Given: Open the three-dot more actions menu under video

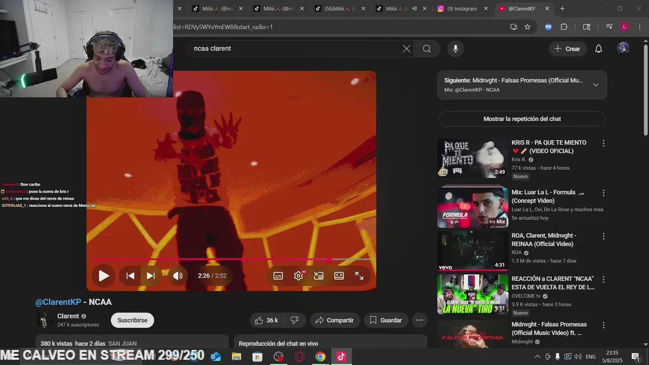Looking at the screenshot, I should (x=419, y=320).
